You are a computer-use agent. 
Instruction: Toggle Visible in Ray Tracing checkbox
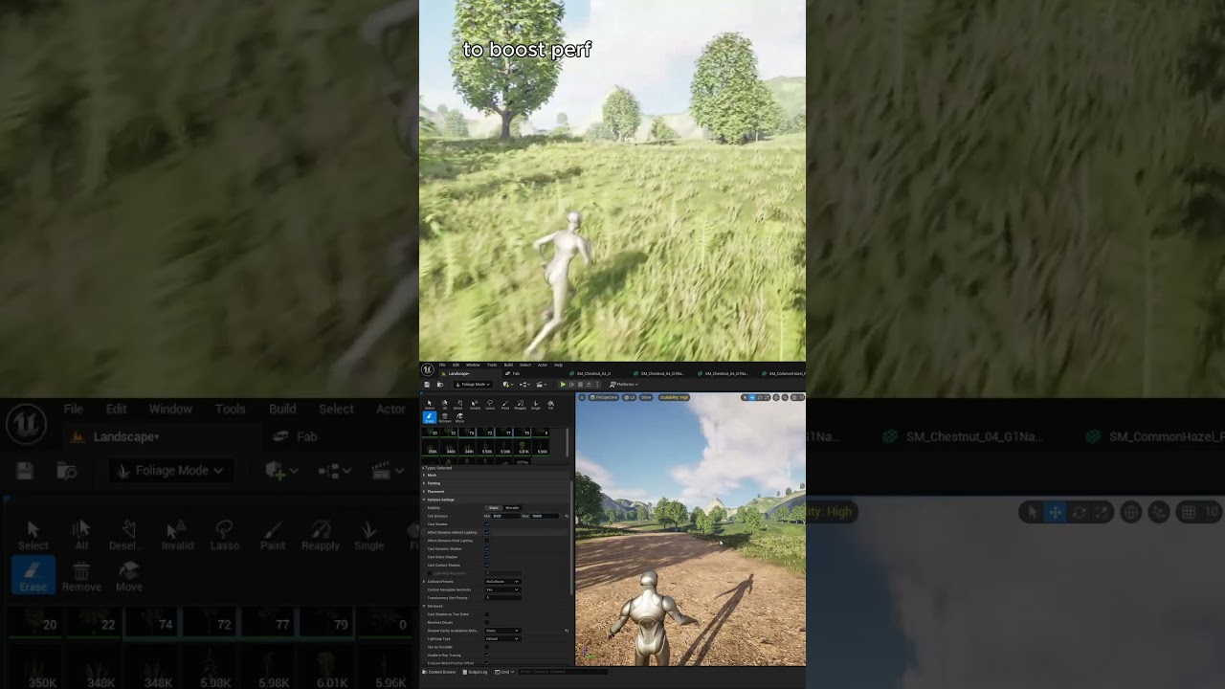tap(487, 656)
